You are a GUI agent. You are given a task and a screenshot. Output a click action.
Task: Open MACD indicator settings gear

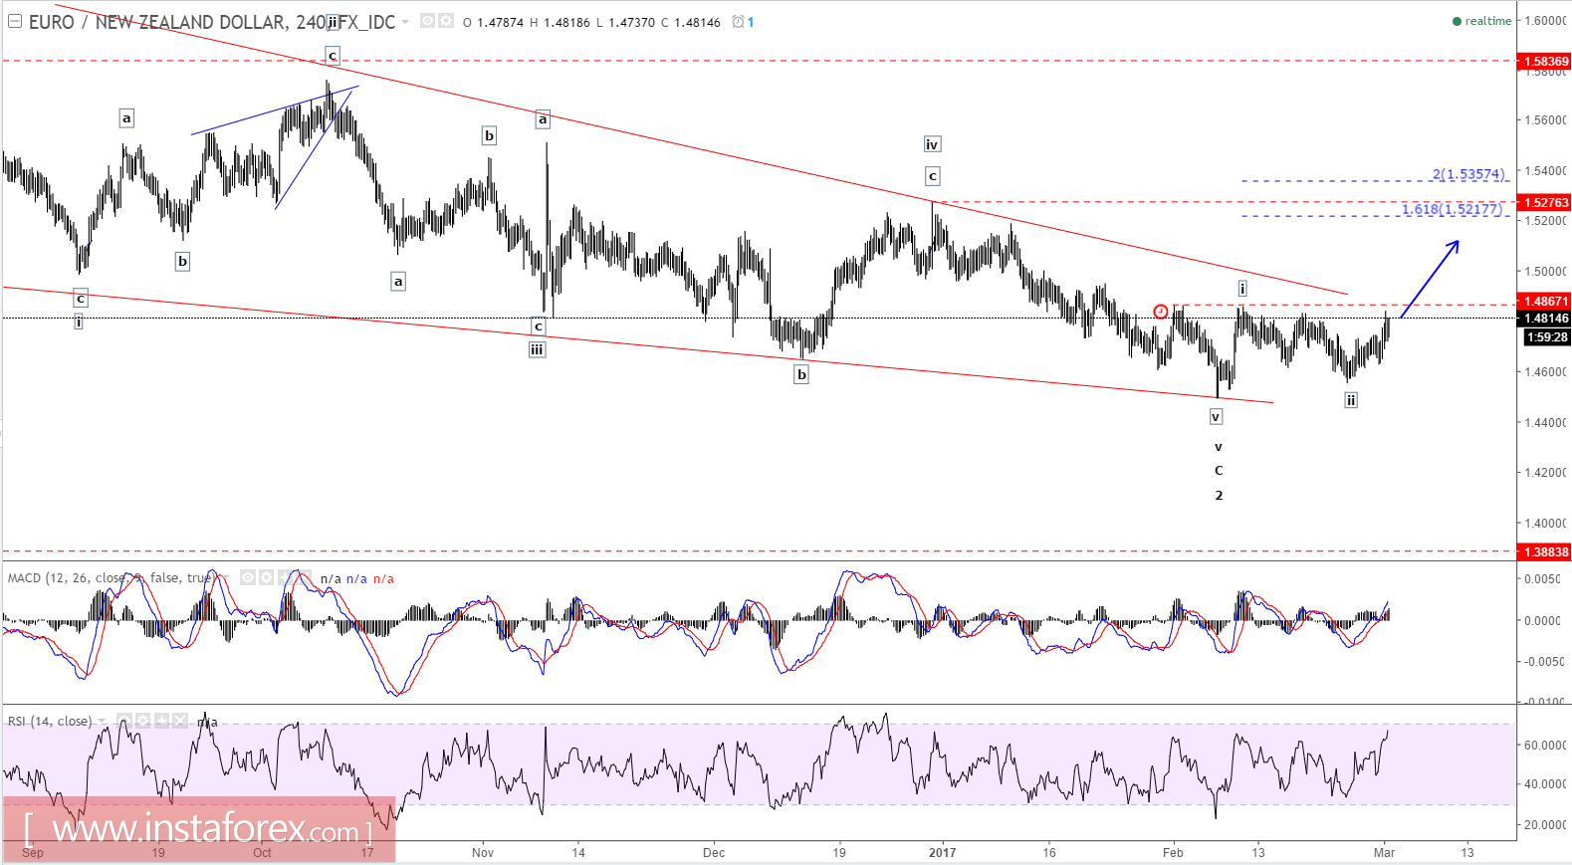(x=266, y=577)
